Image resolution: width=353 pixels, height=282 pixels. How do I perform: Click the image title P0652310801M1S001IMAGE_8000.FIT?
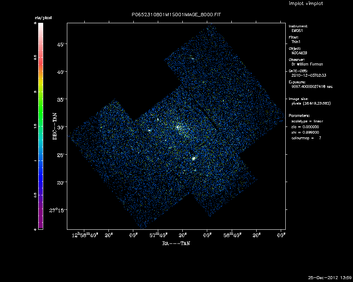pyautogui.click(x=177, y=15)
